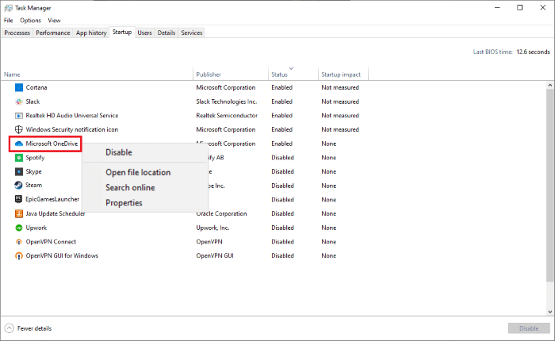Click the Windows Security shield icon

[19, 129]
